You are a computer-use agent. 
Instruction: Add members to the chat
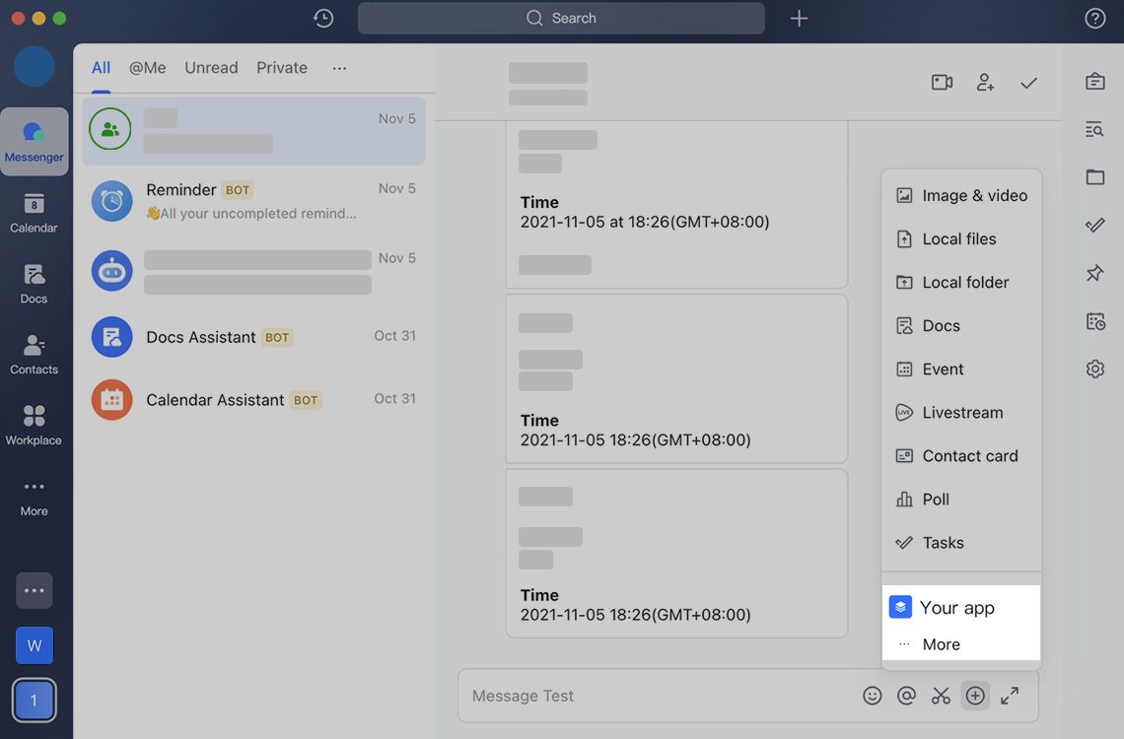pyautogui.click(x=985, y=83)
